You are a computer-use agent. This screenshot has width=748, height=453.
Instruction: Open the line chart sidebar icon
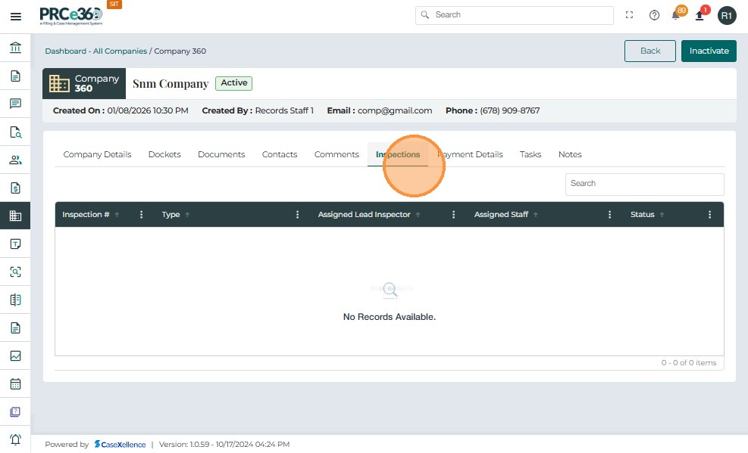point(15,355)
